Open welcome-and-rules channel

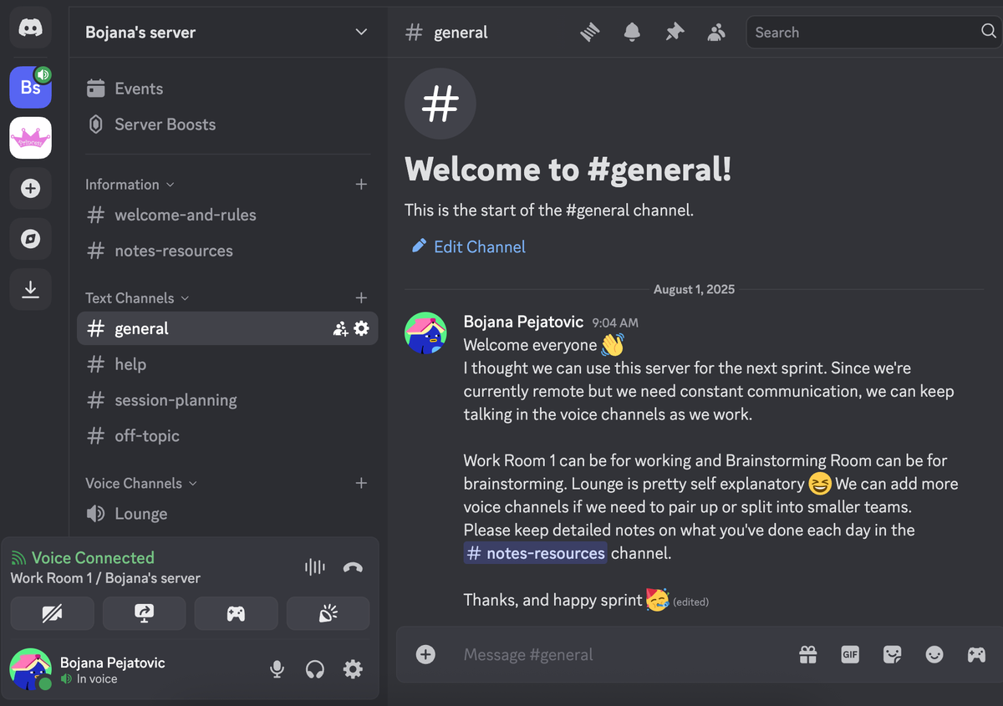[x=227, y=215]
